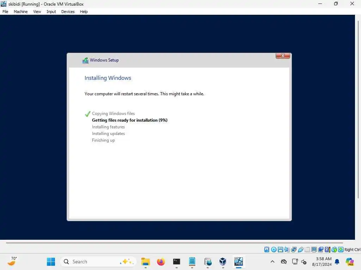Viewport: 361px width, 270px height.
Task: Click the optical disc drive indicator
Action: (274, 249)
